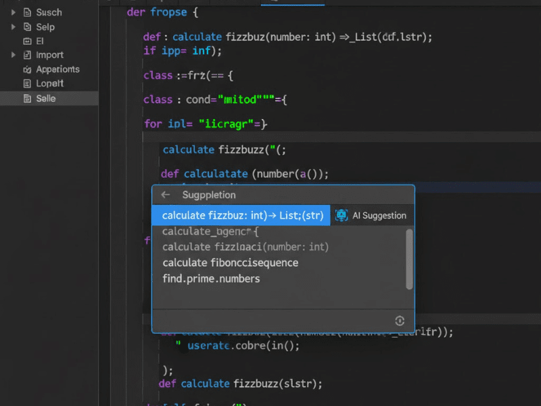Screen dimensions: 541x406
Task: Expand the Susch tree item
Action: pyautogui.click(x=13, y=12)
